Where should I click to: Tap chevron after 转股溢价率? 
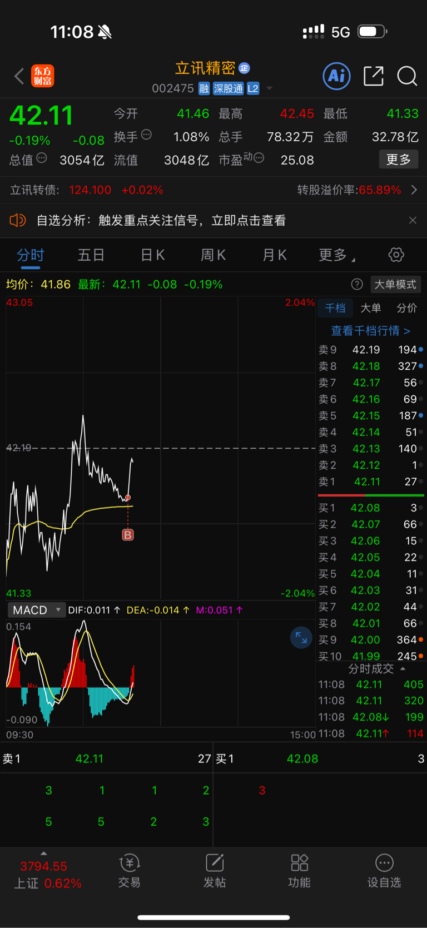pyautogui.click(x=414, y=190)
